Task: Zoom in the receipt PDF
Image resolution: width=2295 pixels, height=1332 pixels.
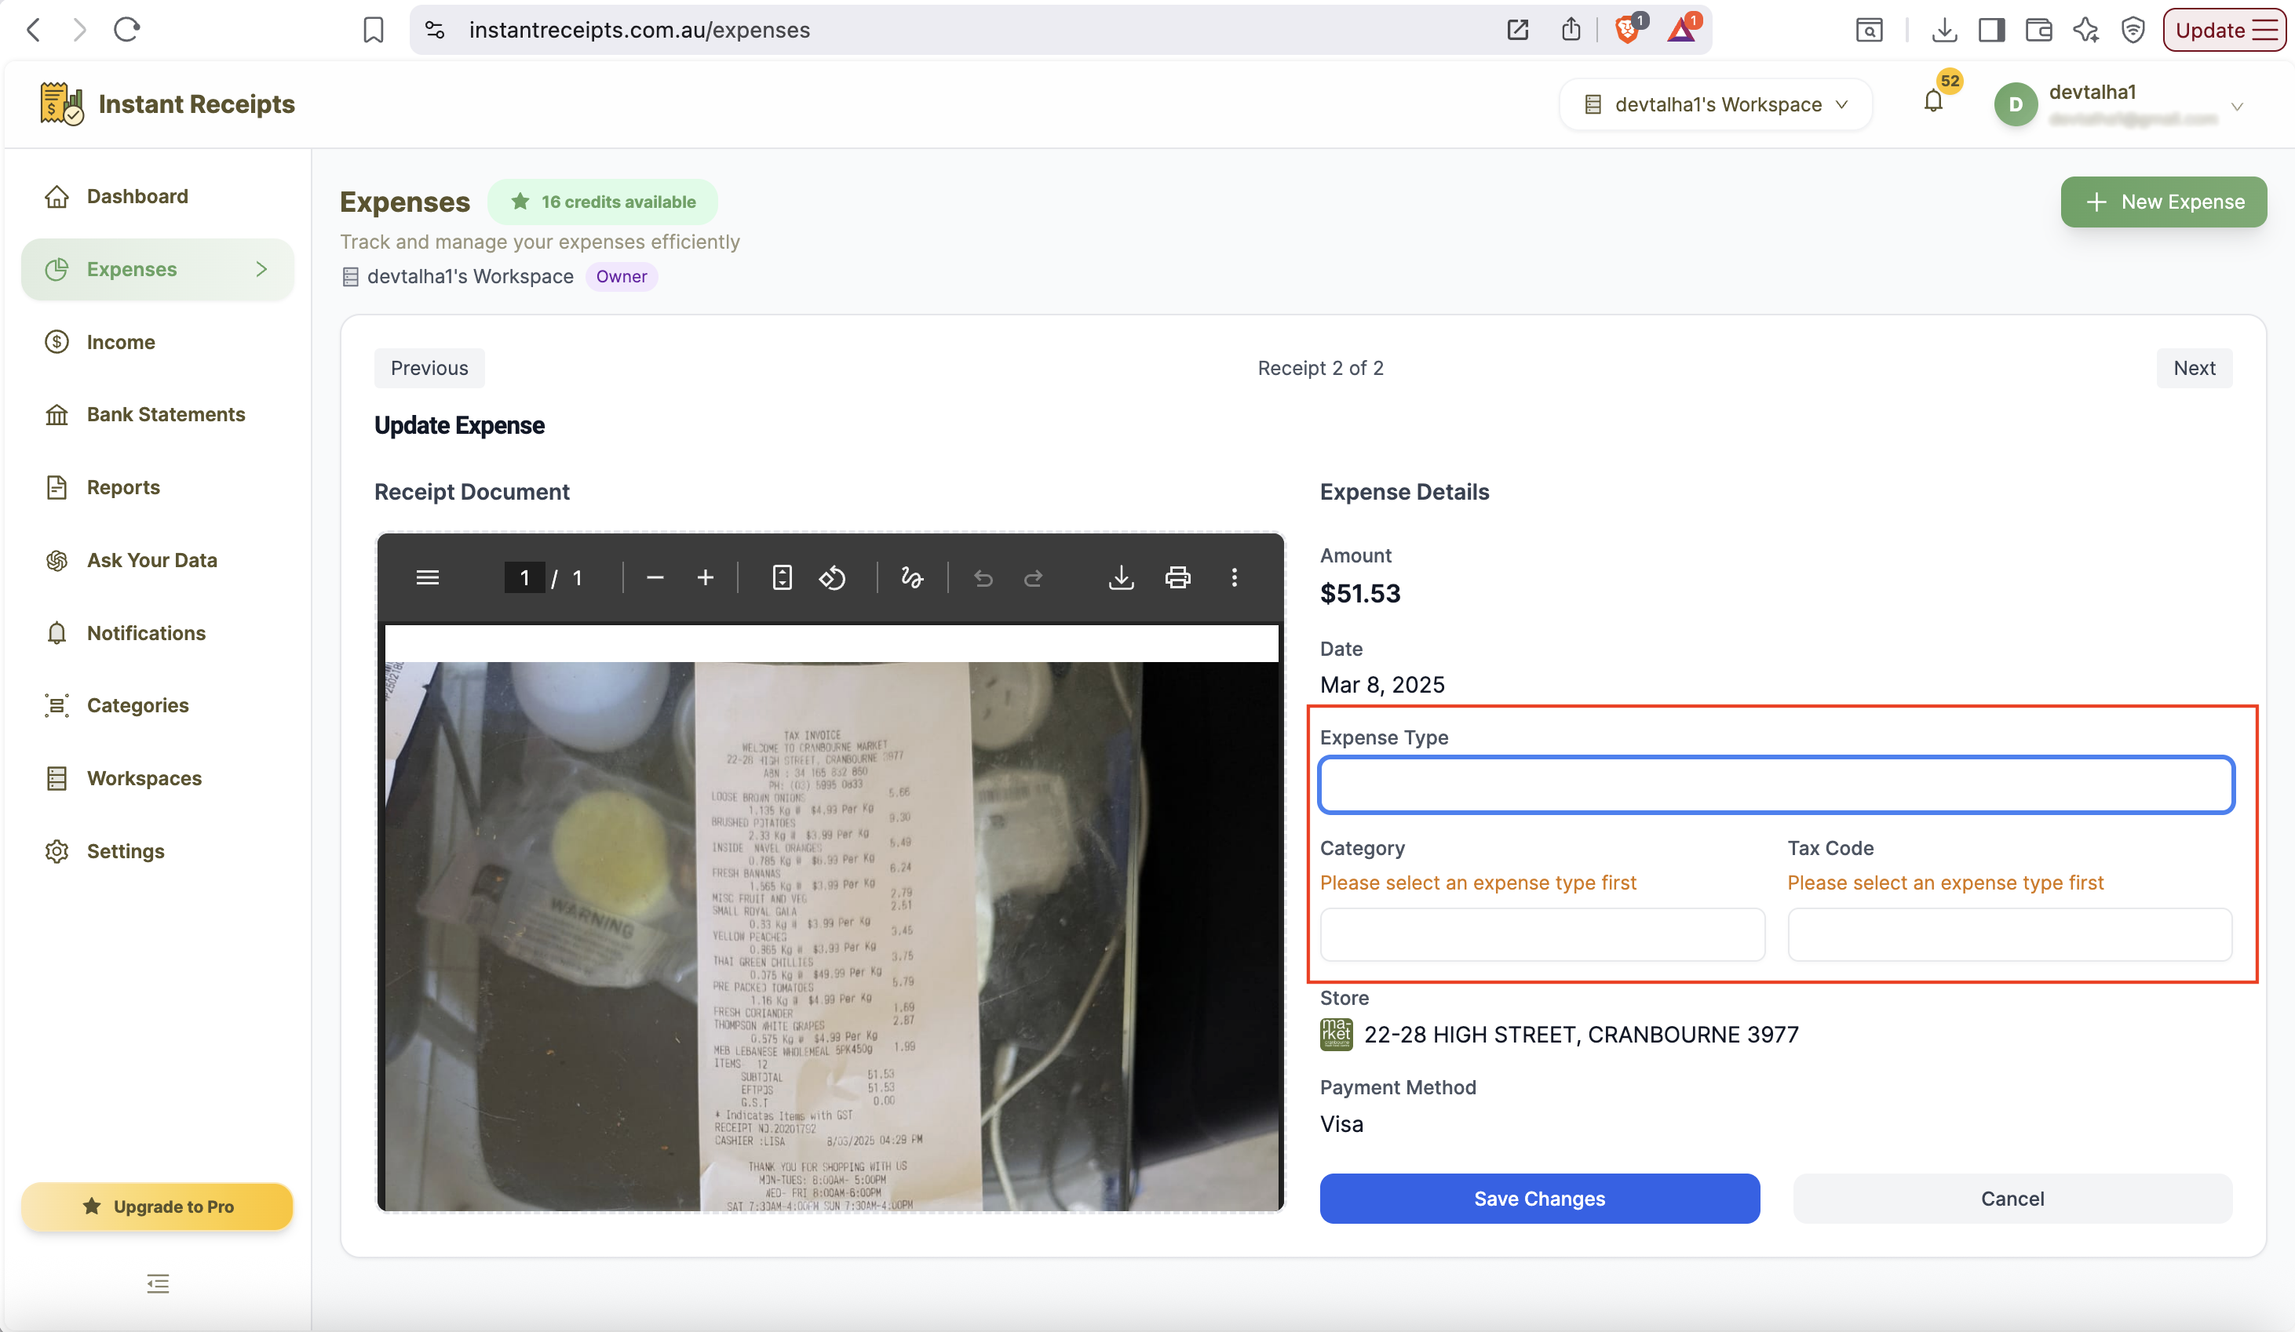Action: pyautogui.click(x=706, y=577)
